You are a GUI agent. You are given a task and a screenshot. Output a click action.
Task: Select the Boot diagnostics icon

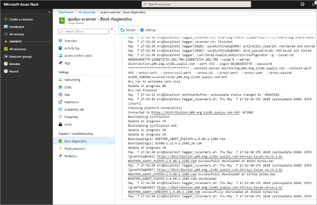[60, 141]
